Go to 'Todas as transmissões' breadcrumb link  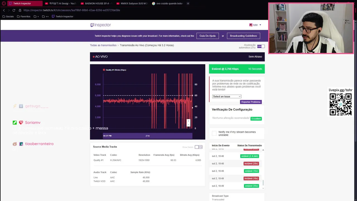pos(103,45)
